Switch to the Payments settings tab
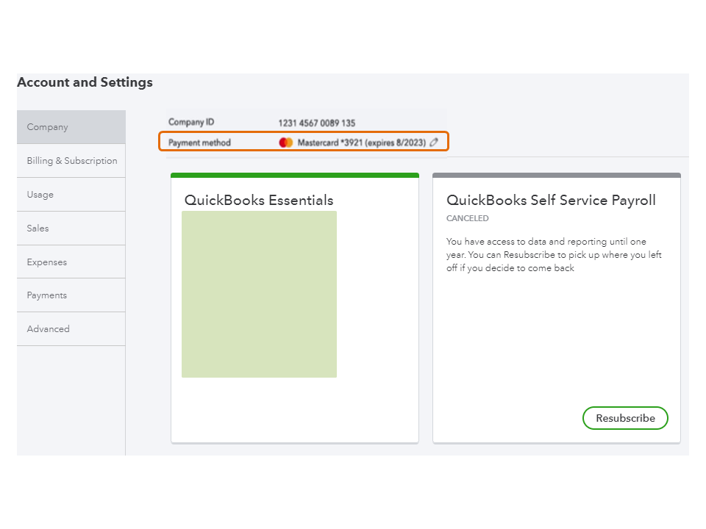This screenshot has width=706, height=529. (71, 295)
